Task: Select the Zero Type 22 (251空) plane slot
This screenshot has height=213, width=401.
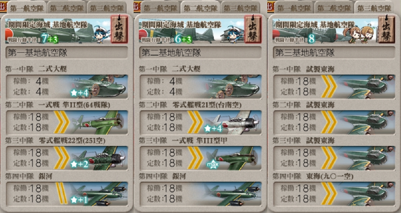Action: [67, 158]
